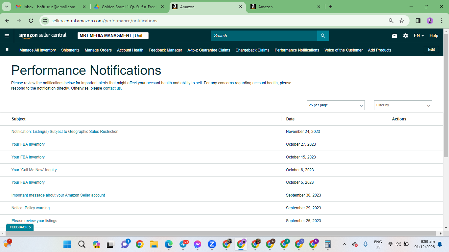
Task: Open the notification bell in the system tray
Action: tap(440, 244)
